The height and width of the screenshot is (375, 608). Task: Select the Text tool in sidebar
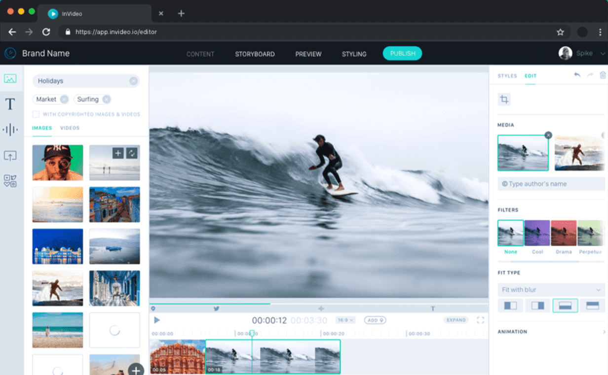point(10,104)
